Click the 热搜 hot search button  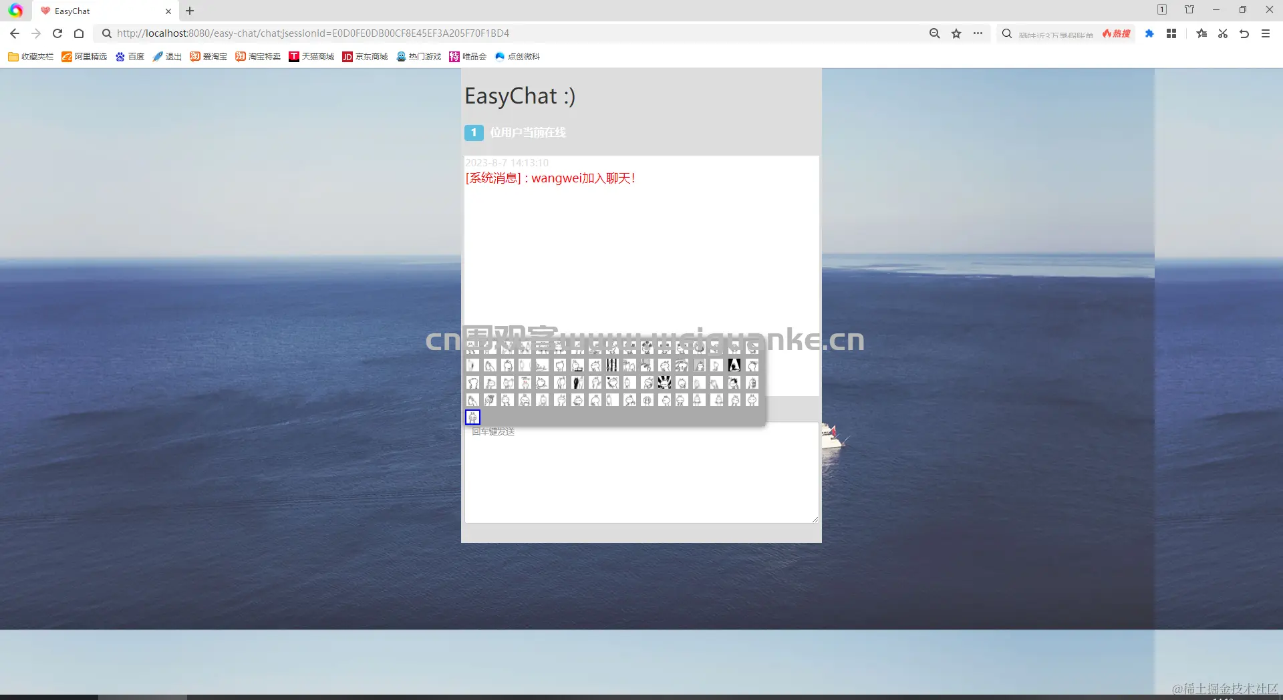(x=1117, y=33)
